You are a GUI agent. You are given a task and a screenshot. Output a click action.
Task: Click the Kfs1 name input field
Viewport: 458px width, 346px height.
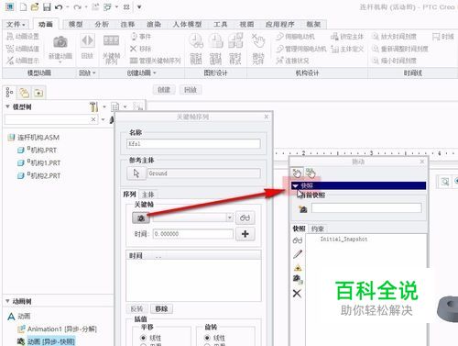(x=193, y=143)
